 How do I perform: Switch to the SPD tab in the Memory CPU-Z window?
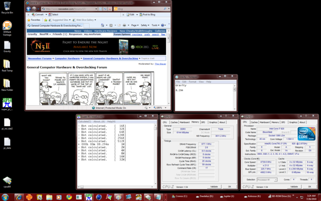(203, 122)
